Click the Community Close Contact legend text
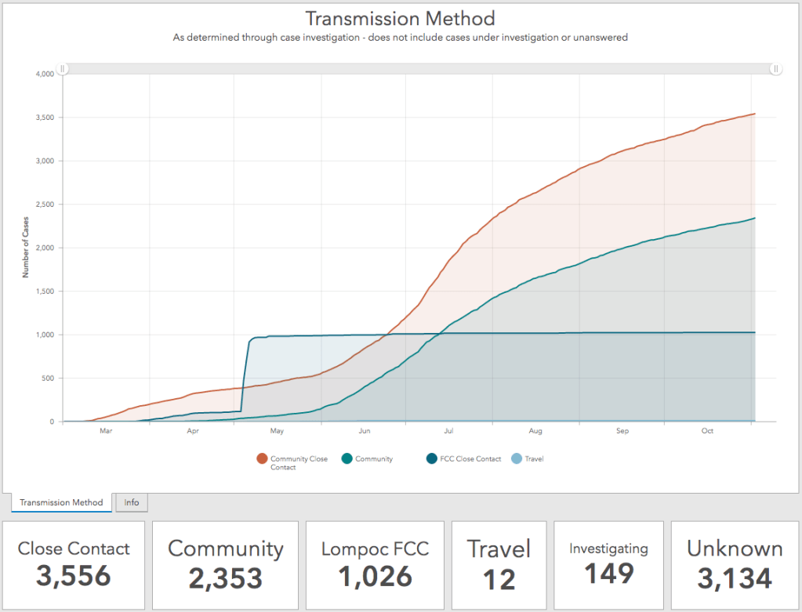 coord(299,462)
